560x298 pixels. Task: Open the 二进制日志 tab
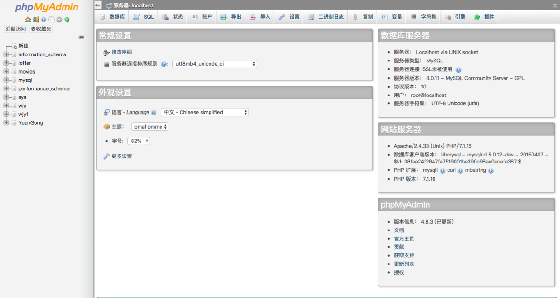click(326, 17)
